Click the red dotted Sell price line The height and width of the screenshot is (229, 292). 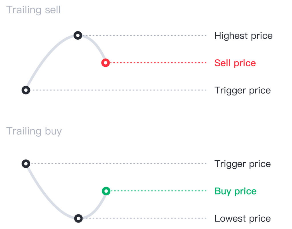(158, 63)
